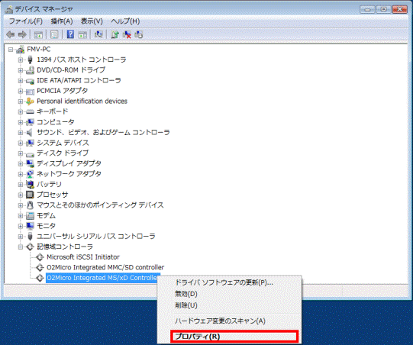The width and height of the screenshot is (413, 345).
Task: Click the Uninstall device icon with red X
Action: pyautogui.click(x=127, y=34)
